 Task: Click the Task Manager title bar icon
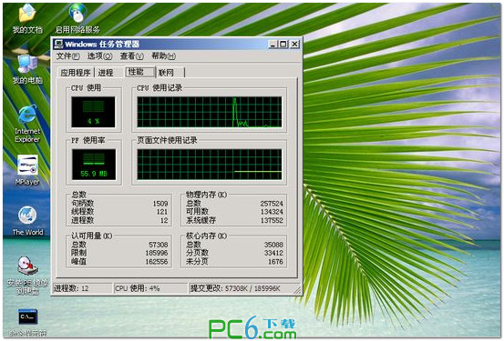[58, 44]
